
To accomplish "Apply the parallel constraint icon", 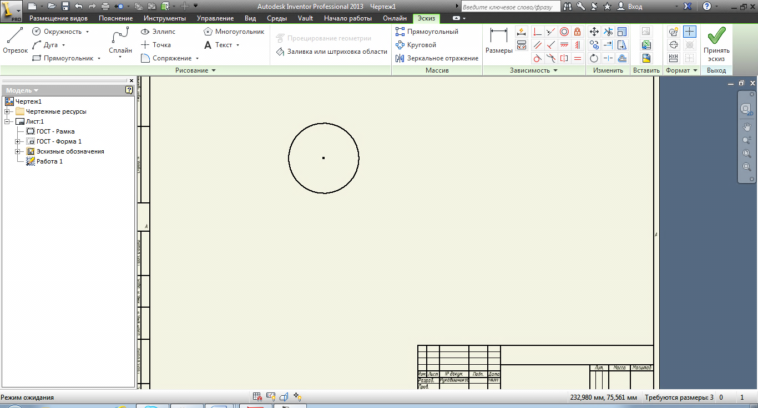I will point(537,45).
